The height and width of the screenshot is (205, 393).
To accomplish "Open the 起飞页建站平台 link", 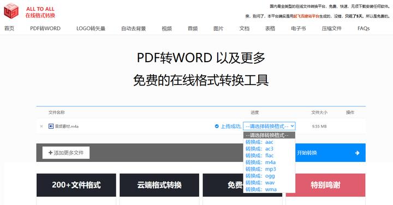I will point(306,16).
